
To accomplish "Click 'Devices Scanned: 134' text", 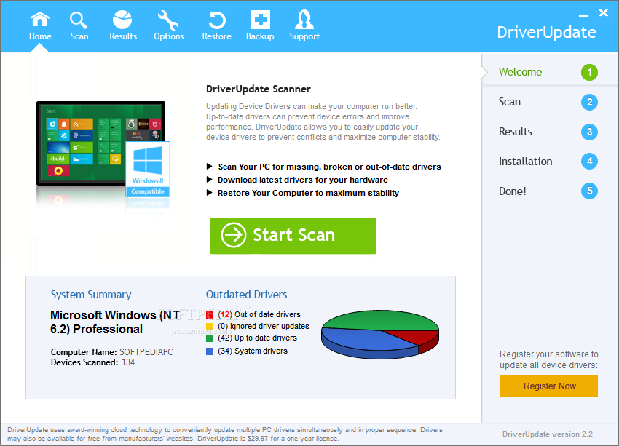I will [92, 362].
